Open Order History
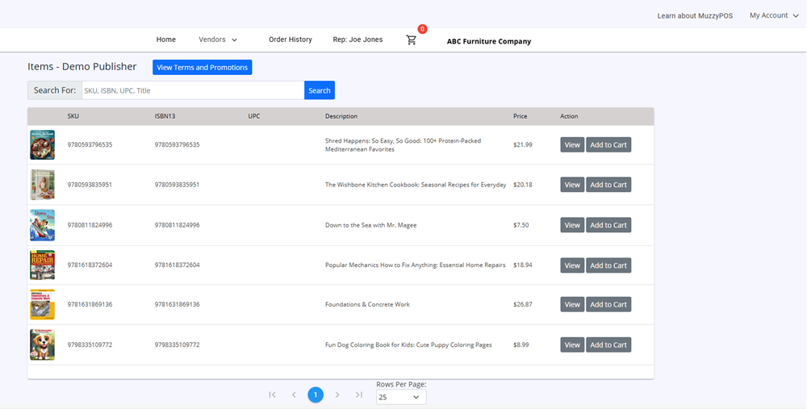This screenshot has width=807, height=409. click(290, 40)
